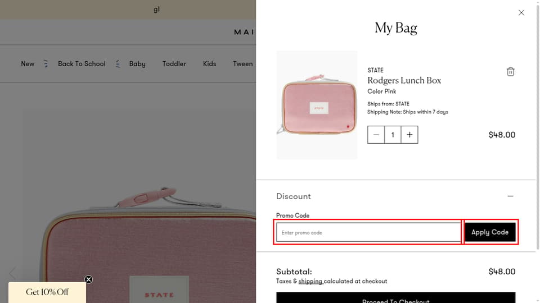Close the My Bag panel

click(521, 13)
